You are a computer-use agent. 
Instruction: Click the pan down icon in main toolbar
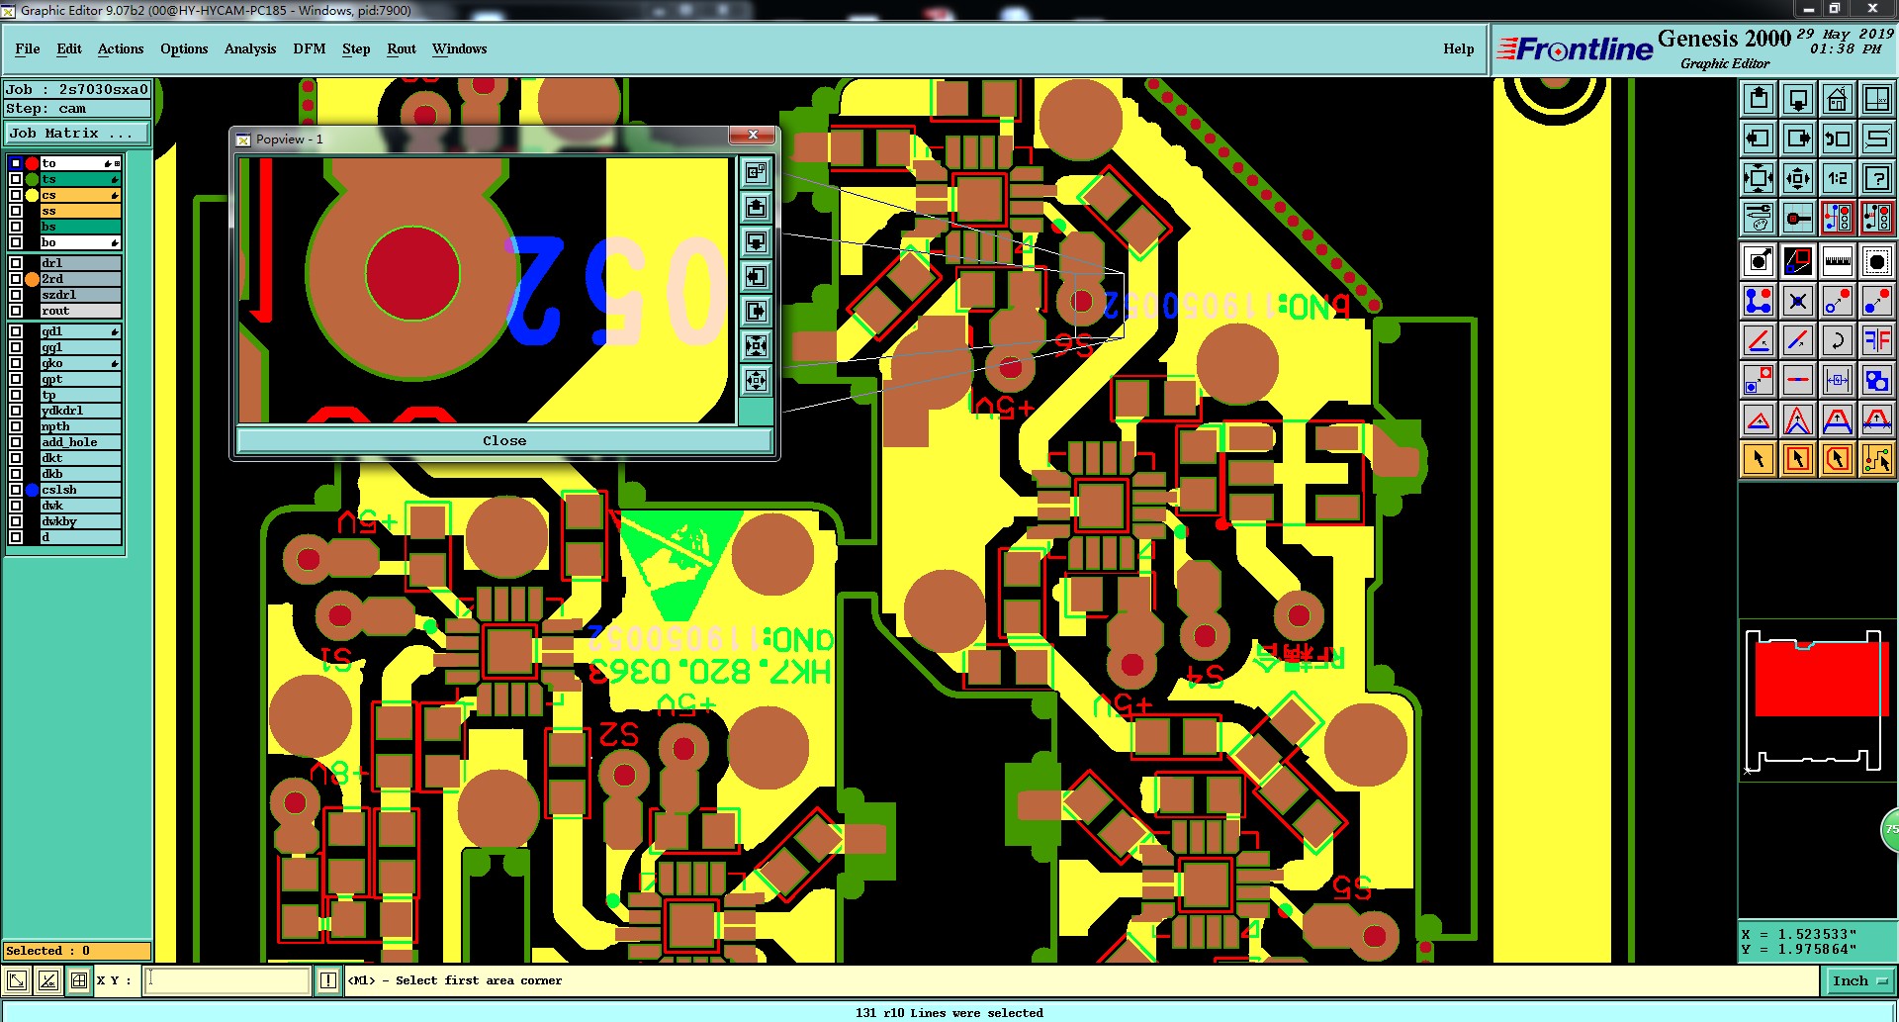point(1798,99)
